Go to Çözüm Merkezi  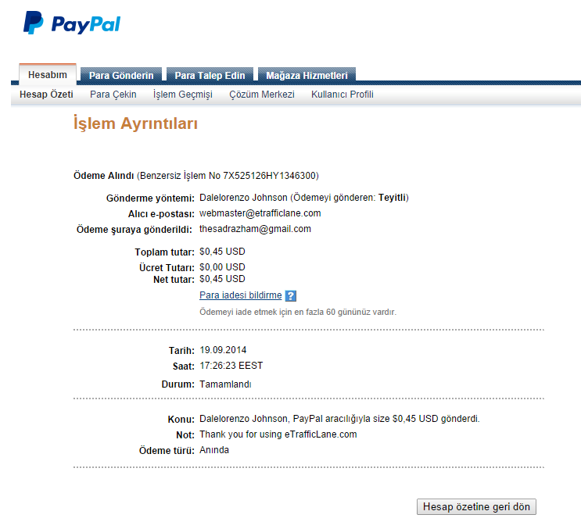(x=262, y=95)
